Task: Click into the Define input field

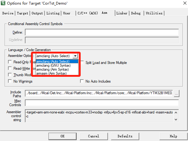Action: [102, 32]
